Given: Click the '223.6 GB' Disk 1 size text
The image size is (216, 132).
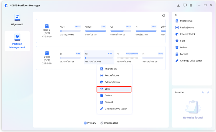Looking at the screenshot, I should (x=47, y=63).
